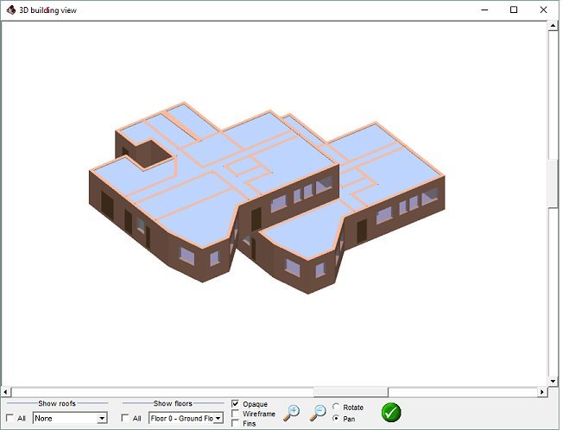Viewport: 563px width, 430px height.
Task: Click the zoom in magnifier icon
Action: 291,413
